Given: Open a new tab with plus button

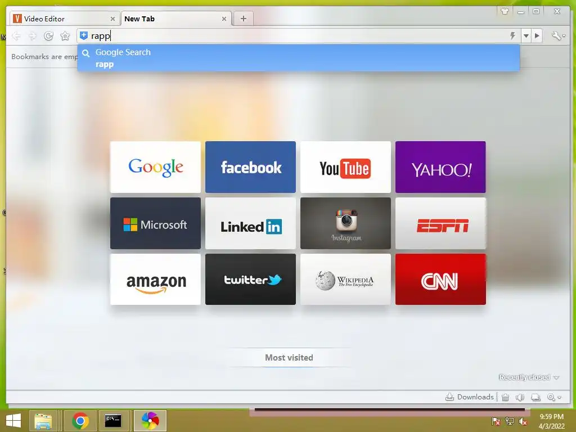Looking at the screenshot, I should click(243, 19).
